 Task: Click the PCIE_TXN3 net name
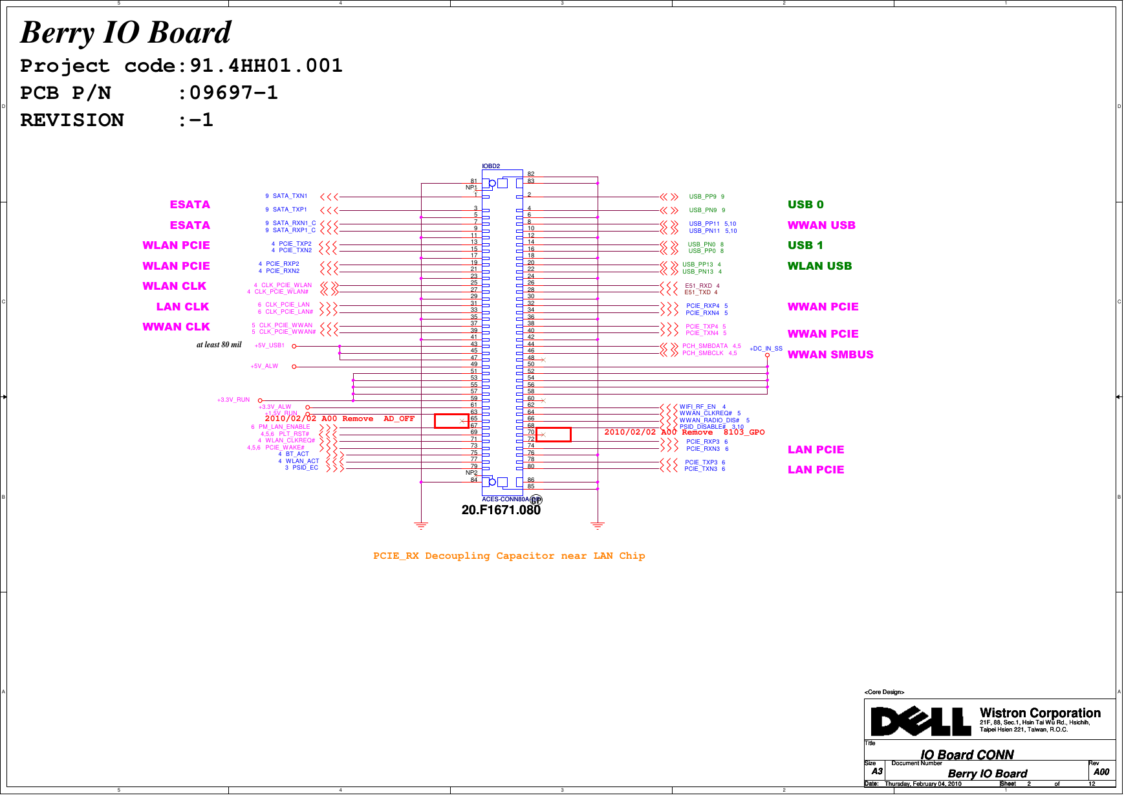(x=701, y=469)
